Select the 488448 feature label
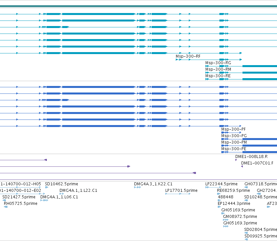The height and width of the screenshot is (241, 277). 226,197
